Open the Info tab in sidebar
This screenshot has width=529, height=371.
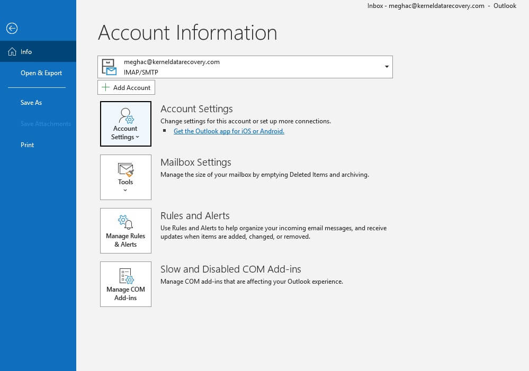(38, 52)
